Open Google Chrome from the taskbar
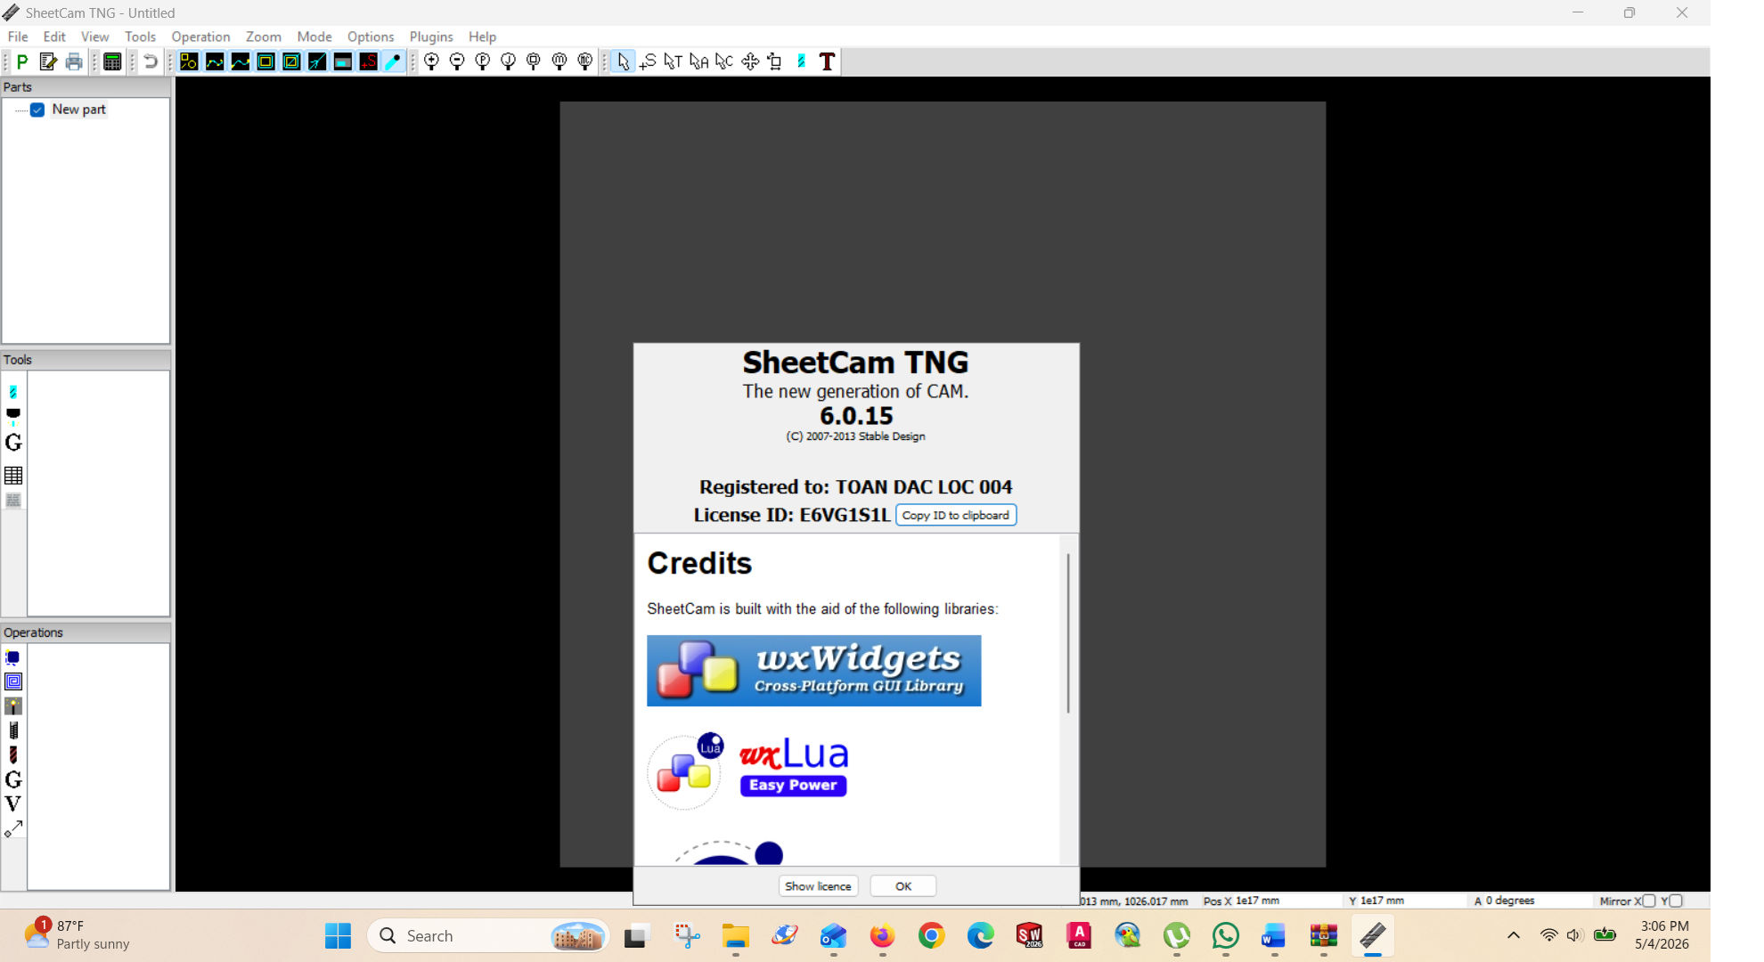Viewport: 1764px width, 962px height. pyautogui.click(x=931, y=936)
